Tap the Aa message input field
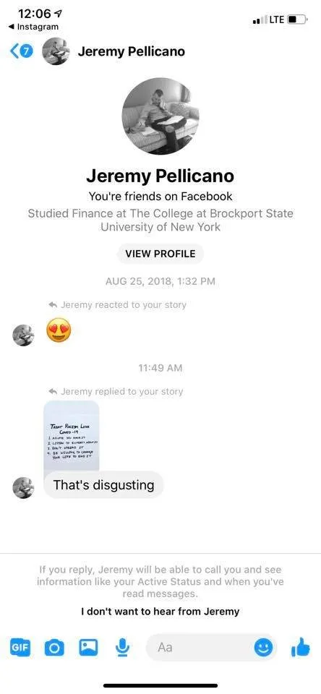Screen dimensions: 321x694 200,648
